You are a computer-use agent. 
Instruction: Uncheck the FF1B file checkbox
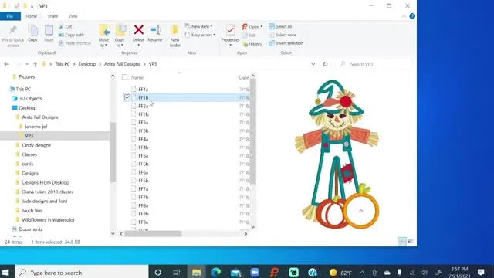tap(127, 97)
